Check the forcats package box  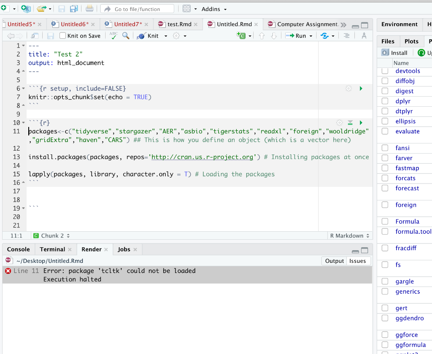click(385, 178)
